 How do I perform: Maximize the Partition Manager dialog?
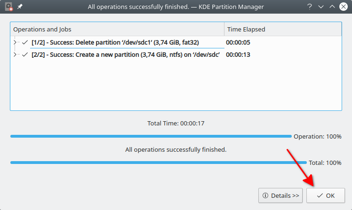pyautogui.click(x=332, y=7)
